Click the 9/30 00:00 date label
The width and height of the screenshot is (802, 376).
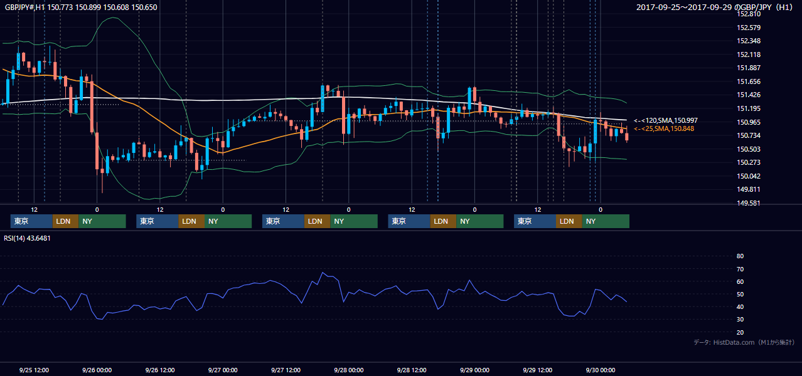coord(601,370)
